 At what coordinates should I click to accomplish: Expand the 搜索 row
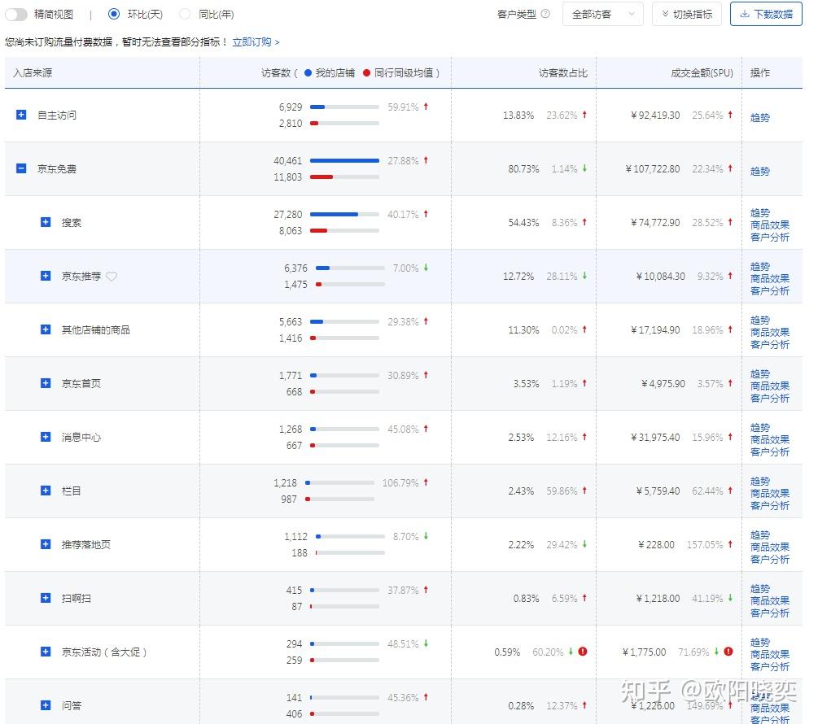46,222
